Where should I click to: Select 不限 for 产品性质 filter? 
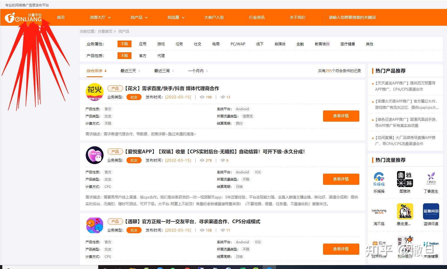click(124, 56)
